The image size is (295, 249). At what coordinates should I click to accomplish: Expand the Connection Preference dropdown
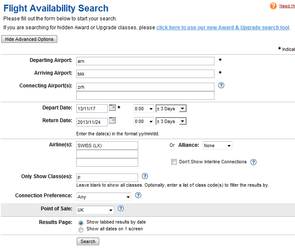point(104,197)
